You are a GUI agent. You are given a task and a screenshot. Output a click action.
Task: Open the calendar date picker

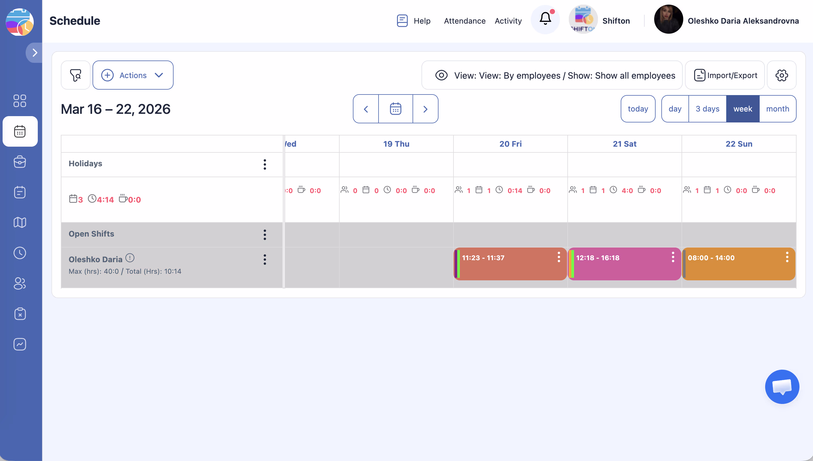[x=395, y=109]
